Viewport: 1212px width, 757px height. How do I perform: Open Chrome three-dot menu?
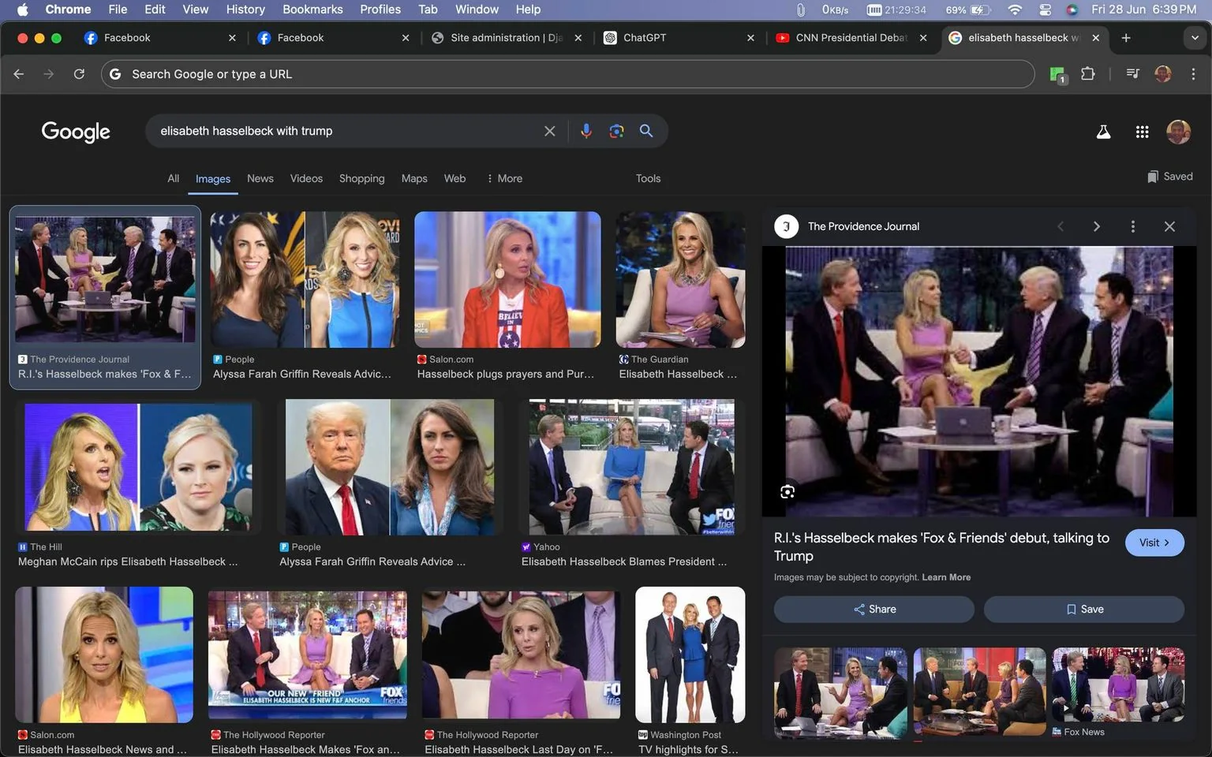point(1193,73)
